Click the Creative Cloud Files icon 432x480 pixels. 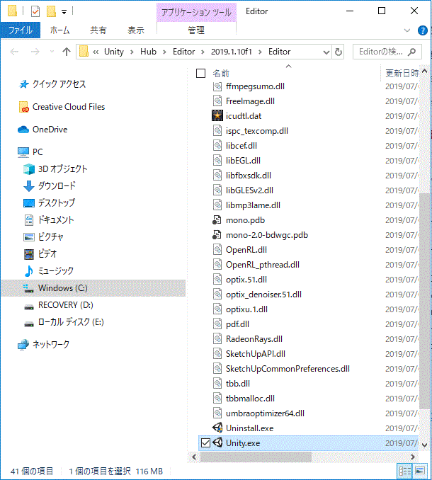point(24,107)
